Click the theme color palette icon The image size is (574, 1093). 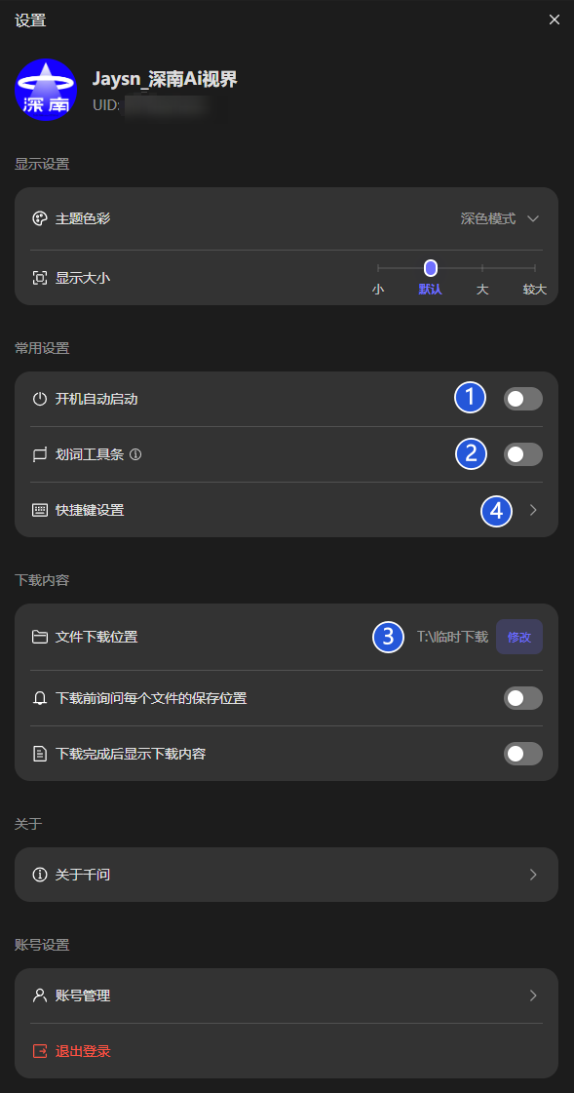[39, 218]
